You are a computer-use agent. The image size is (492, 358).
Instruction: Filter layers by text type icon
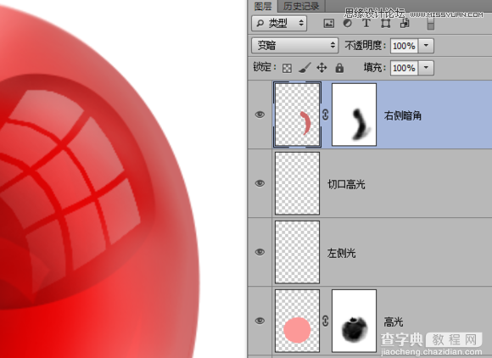[366, 23]
